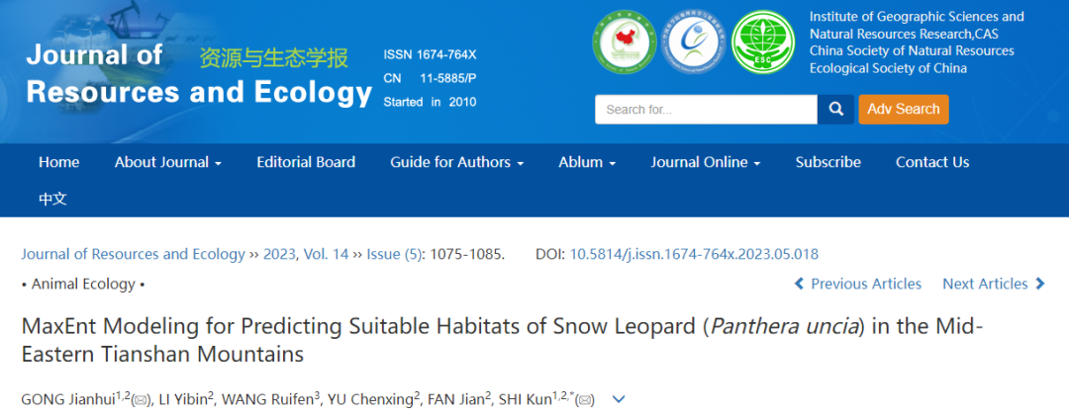
Task: Click the China Society of Natural Resources logo
Action: point(692,42)
